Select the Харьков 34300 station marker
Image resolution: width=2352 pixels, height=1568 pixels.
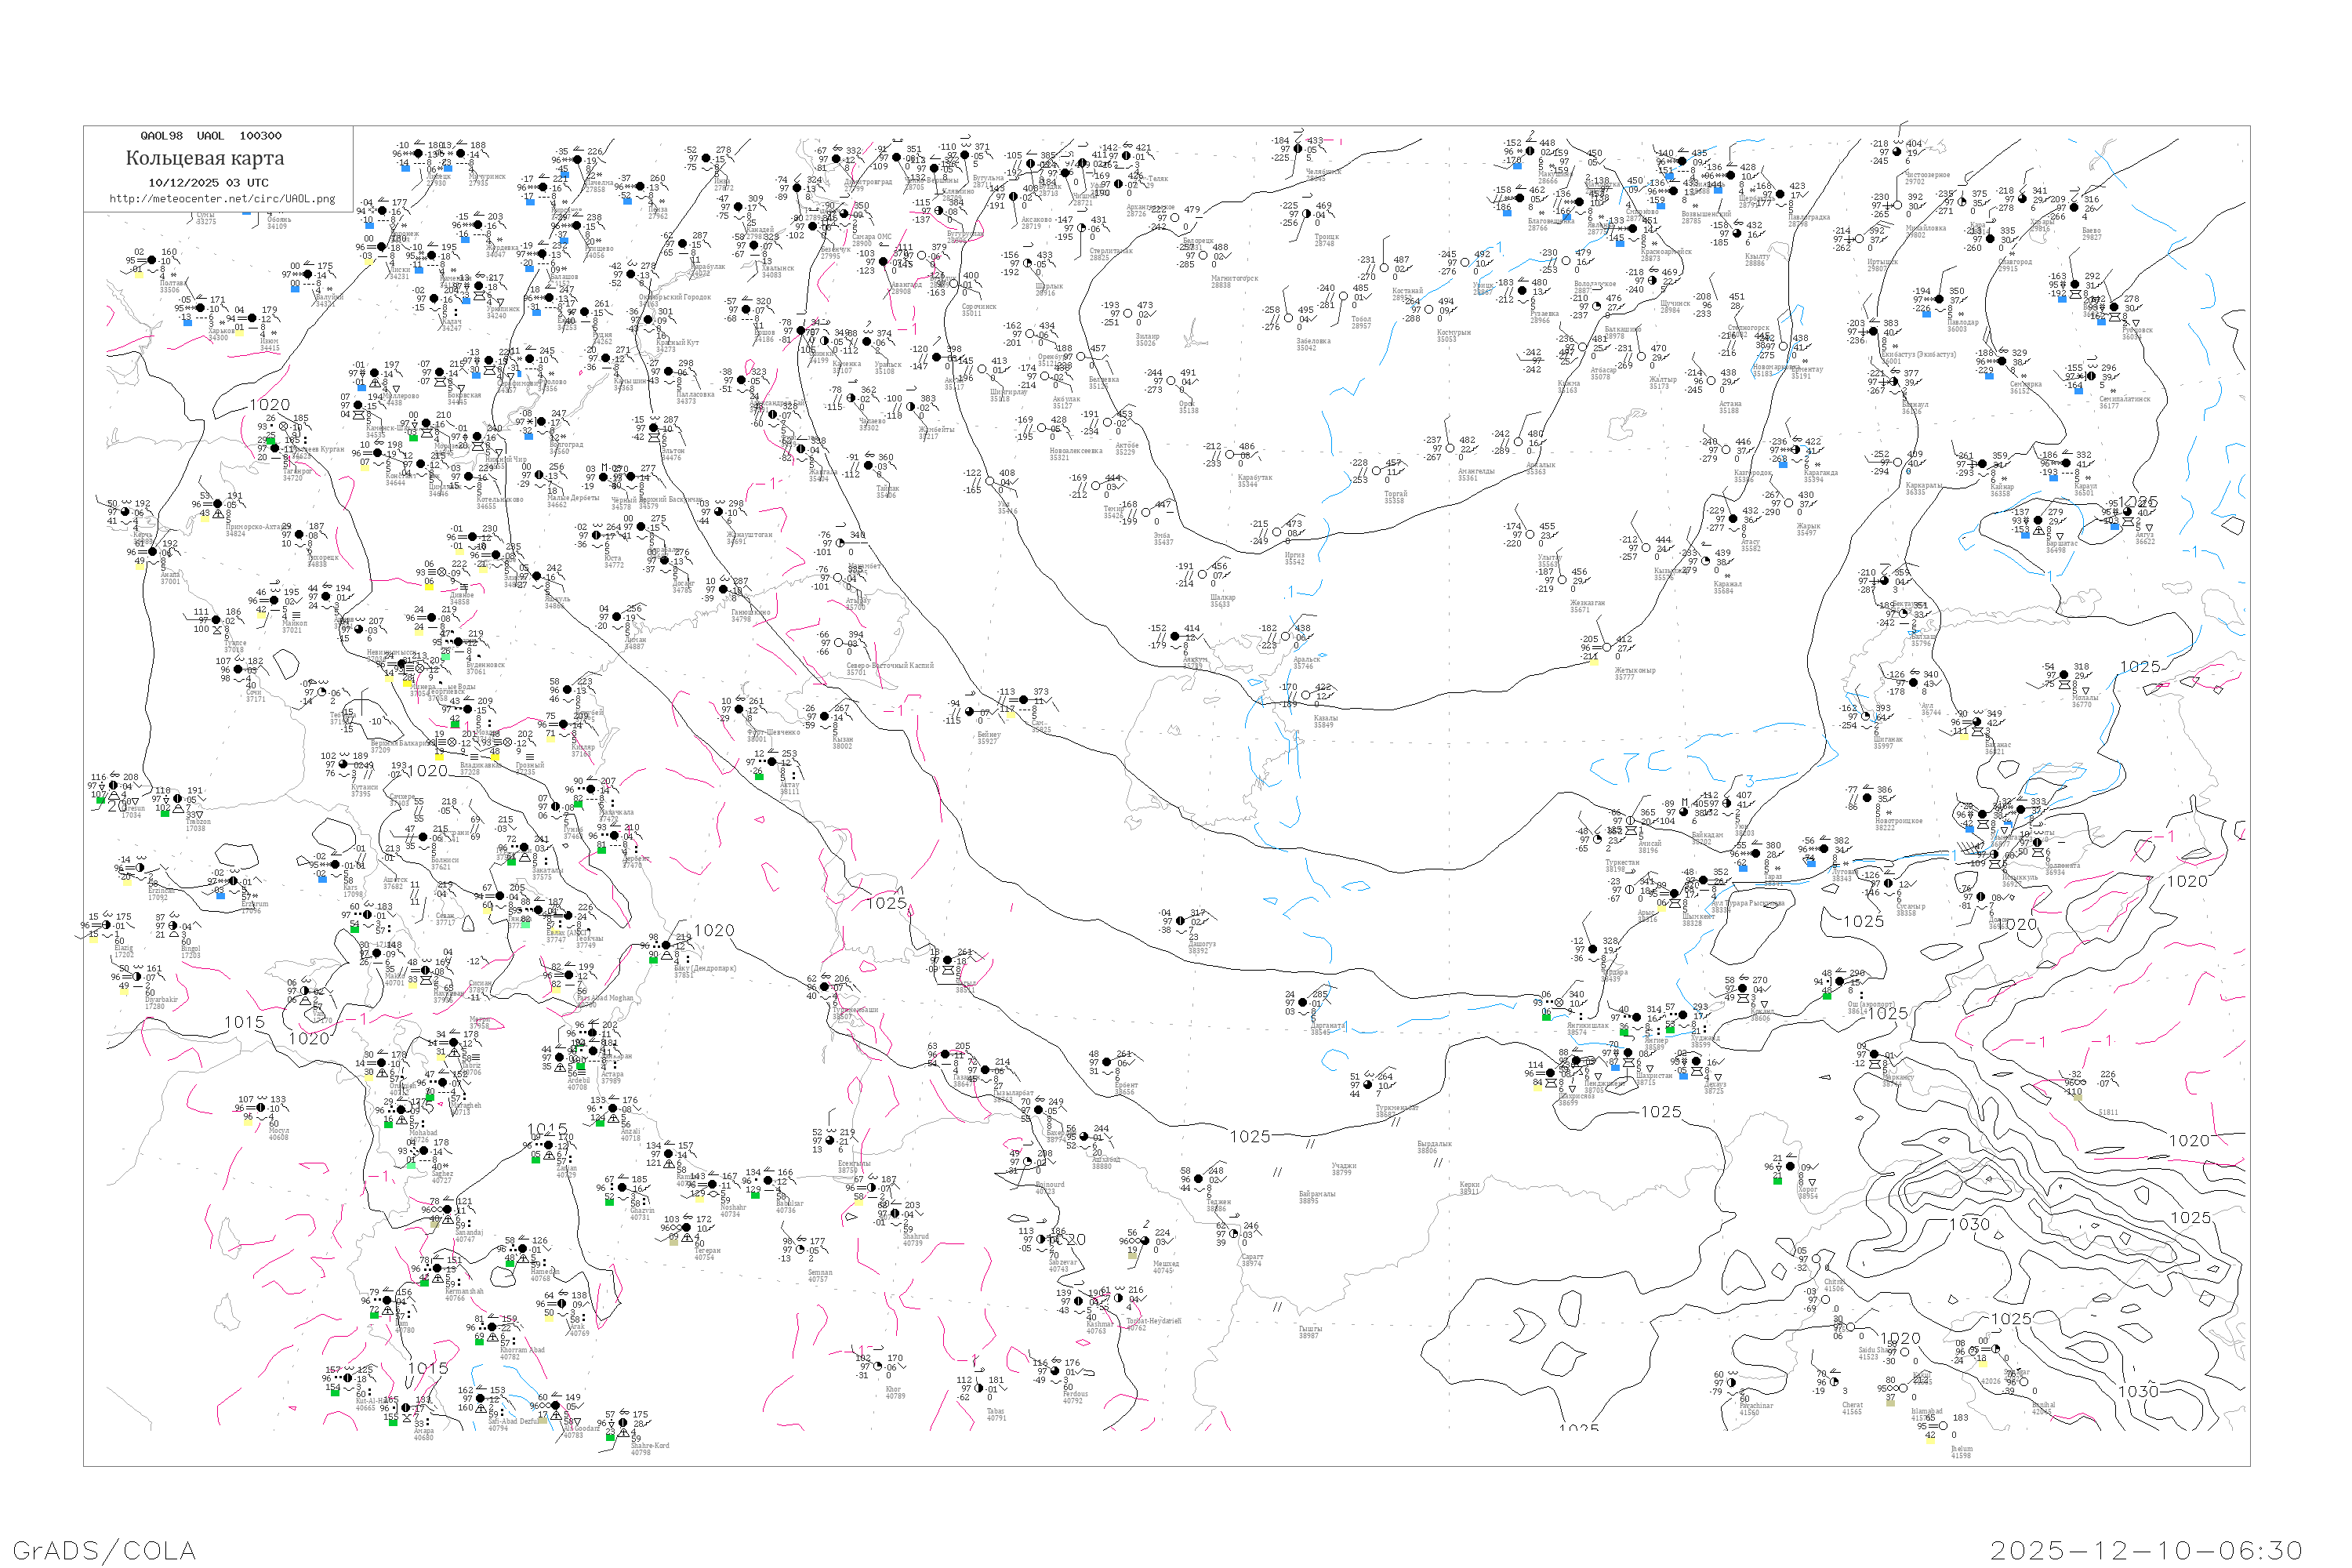click(199, 309)
